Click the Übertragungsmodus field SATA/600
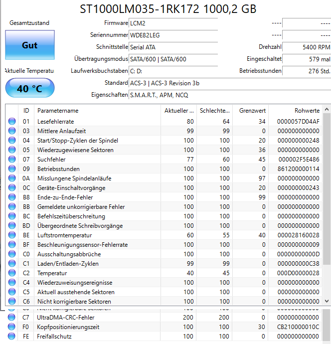Image resolution: width=331 pixels, height=344 pixels. pos(173,59)
